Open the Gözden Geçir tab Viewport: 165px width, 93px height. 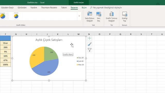7,7
